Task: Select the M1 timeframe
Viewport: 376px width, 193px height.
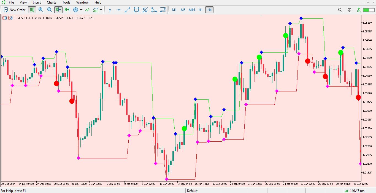Action: pyautogui.click(x=174, y=10)
